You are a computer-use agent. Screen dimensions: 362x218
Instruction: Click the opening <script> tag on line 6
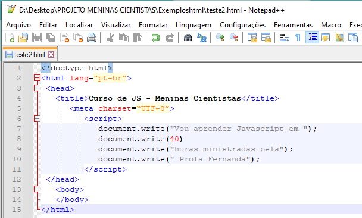point(103,119)
